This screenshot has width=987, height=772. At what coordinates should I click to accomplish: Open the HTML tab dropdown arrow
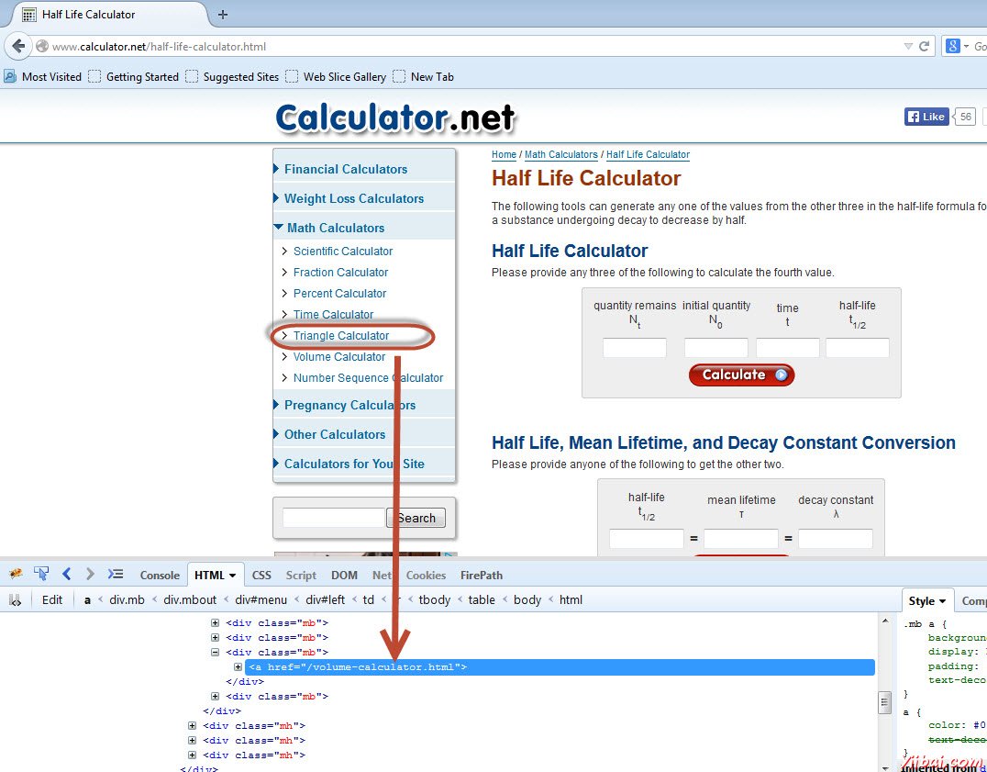[232, 575]
